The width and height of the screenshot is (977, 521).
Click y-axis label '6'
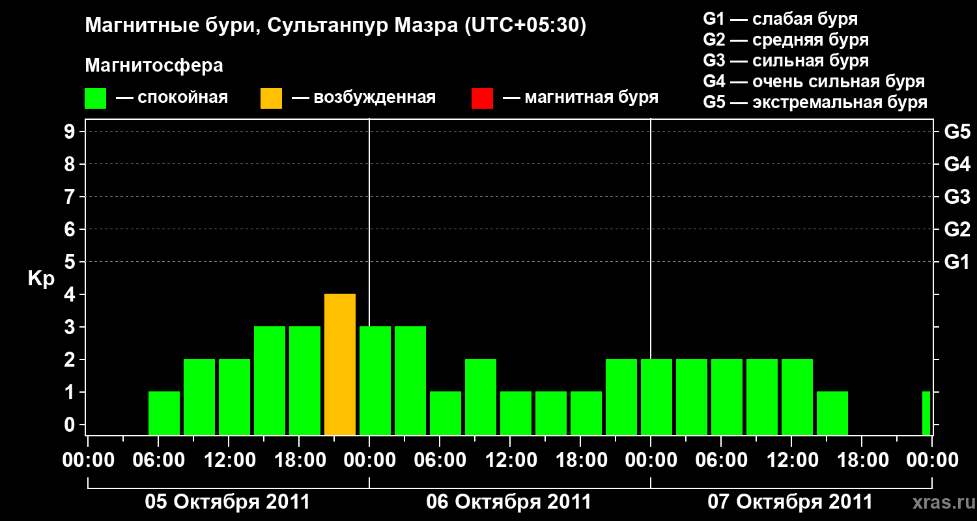71,229
